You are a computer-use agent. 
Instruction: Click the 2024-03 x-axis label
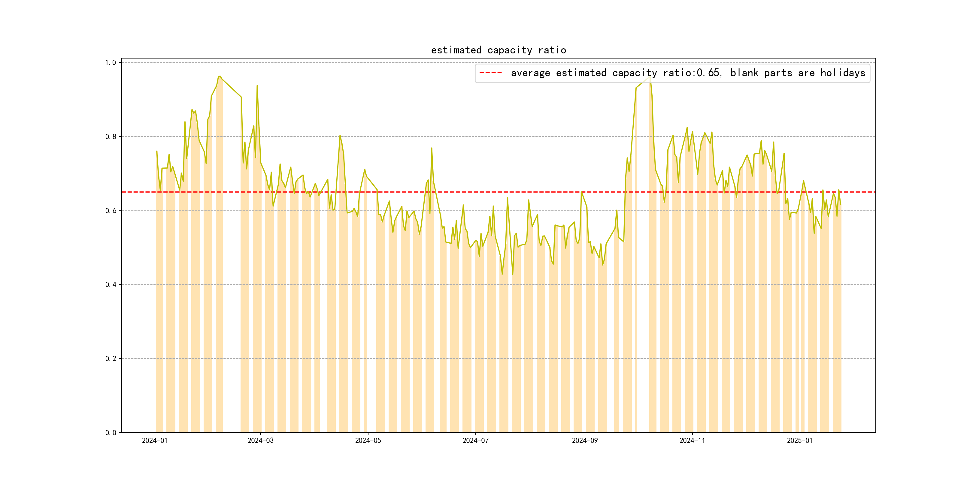pos(260,440)
